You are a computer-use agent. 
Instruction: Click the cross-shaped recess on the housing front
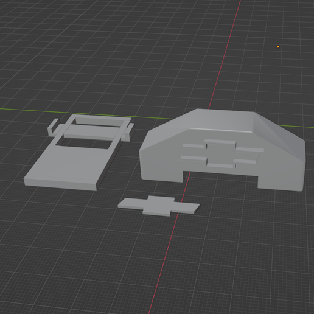[221, 154]
